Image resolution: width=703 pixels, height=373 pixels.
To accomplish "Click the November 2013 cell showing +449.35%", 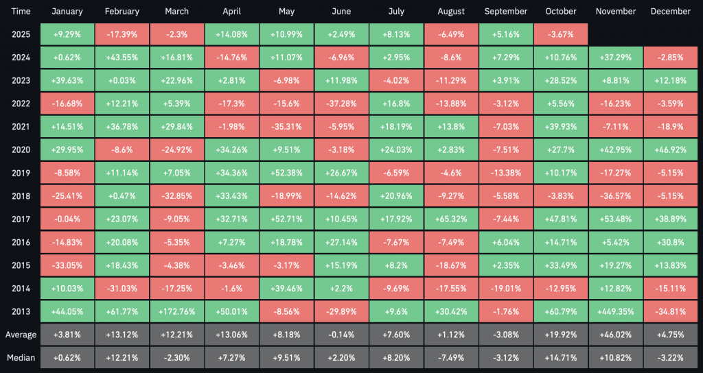I will [616, 312].
